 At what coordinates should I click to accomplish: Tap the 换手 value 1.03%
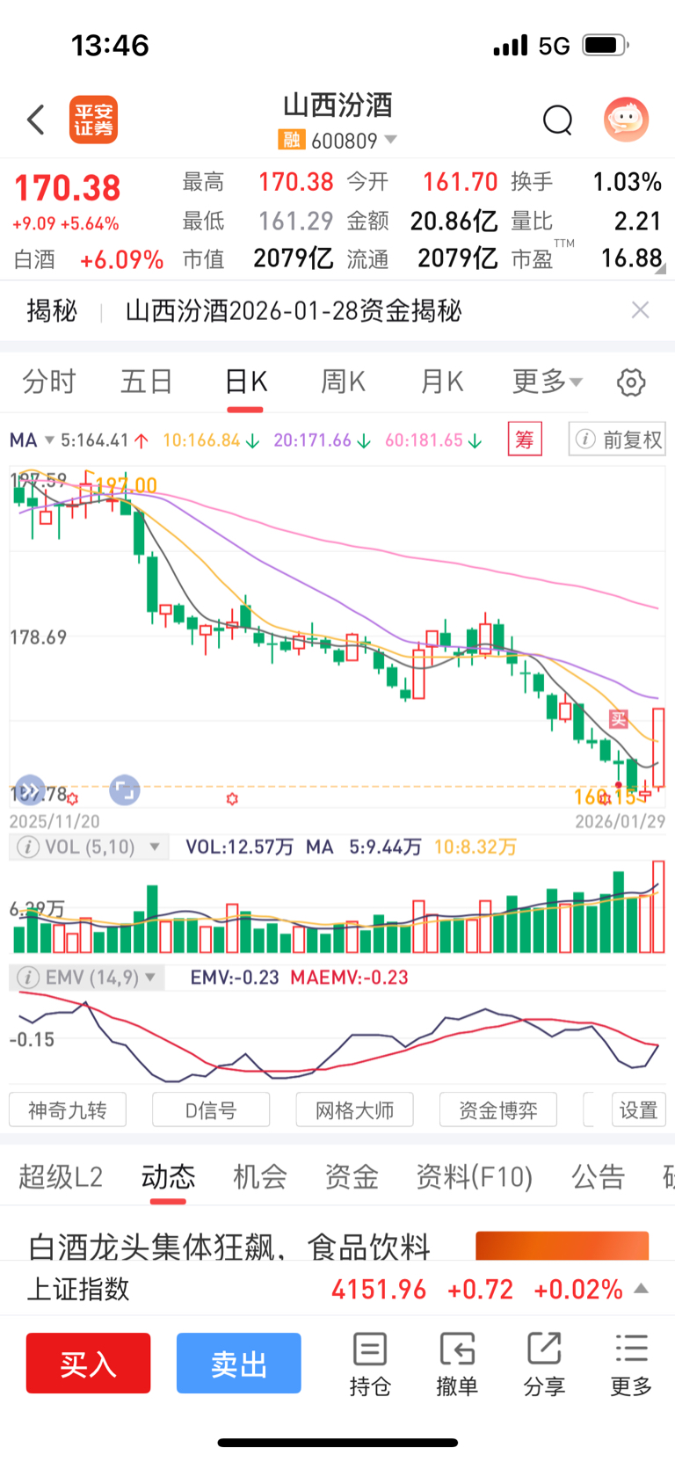point(627,182)
